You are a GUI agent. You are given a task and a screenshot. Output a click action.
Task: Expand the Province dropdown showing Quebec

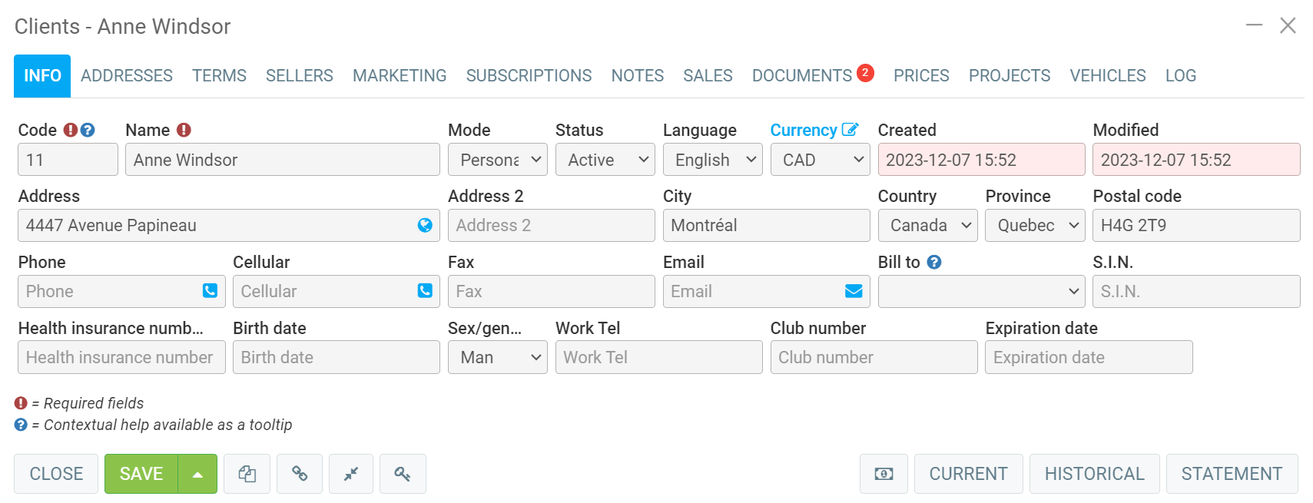coord(1035,226)
